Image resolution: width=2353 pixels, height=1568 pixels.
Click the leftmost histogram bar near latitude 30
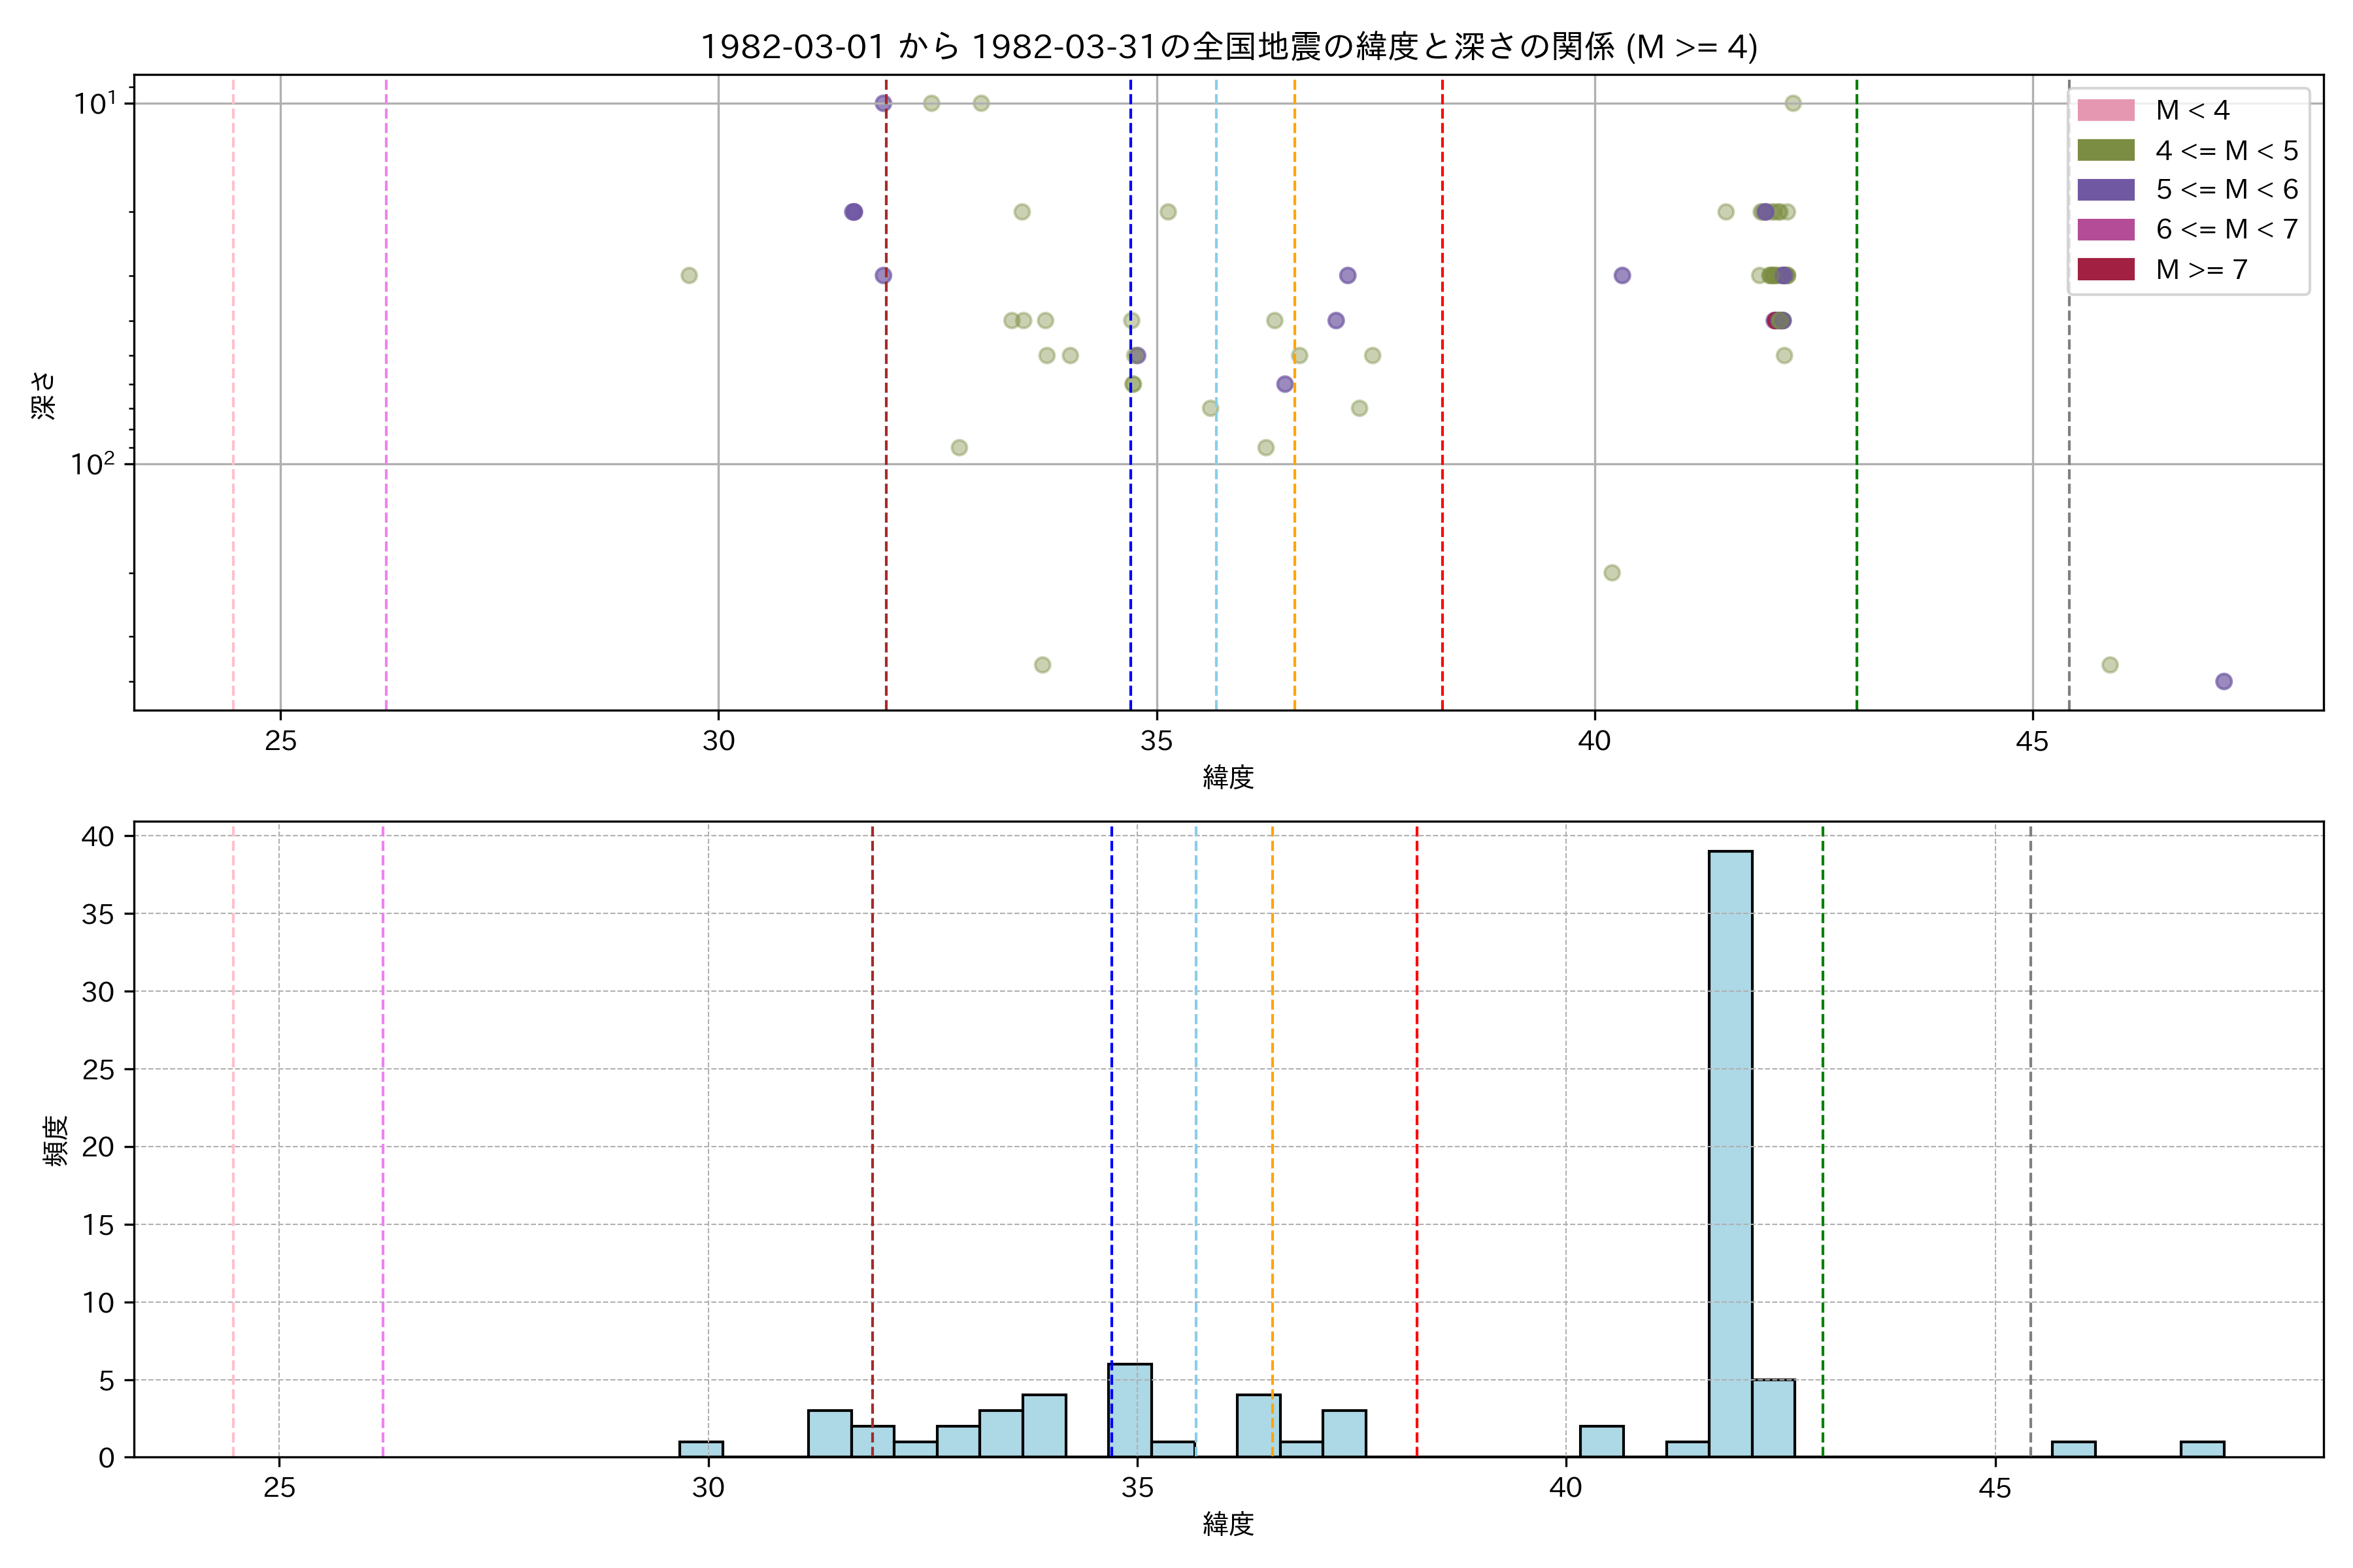pyautogui.click(x=700, y=1449)
